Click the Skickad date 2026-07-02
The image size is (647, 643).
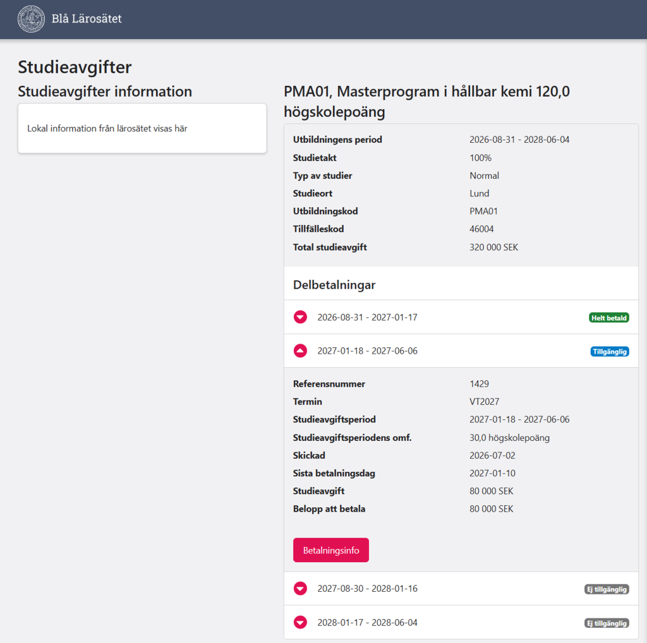492,455
